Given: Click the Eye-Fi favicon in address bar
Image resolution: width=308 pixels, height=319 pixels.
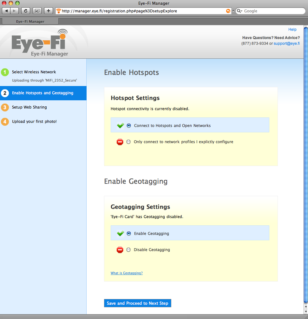Looking at the screenshot, I should click(x=59, y=11).
